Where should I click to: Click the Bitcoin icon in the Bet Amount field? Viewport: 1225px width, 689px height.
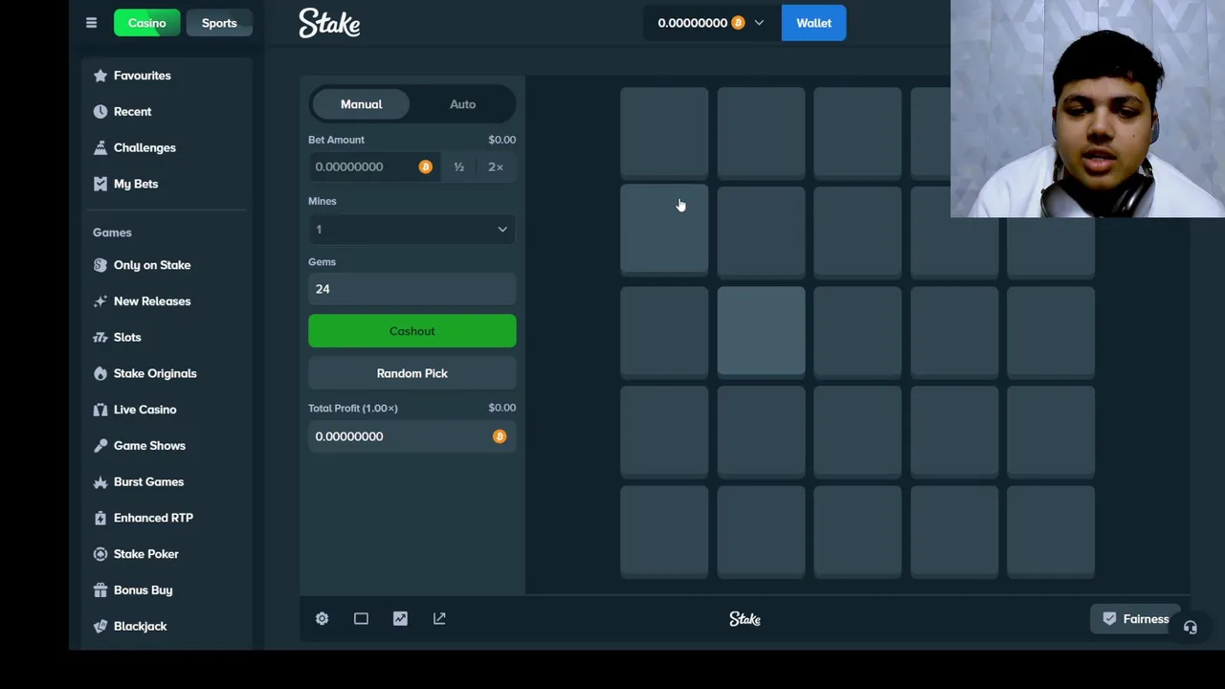point(425,167)
